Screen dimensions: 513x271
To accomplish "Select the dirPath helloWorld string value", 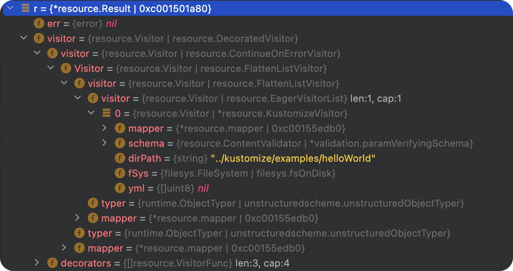I will [x=293, y=158].
